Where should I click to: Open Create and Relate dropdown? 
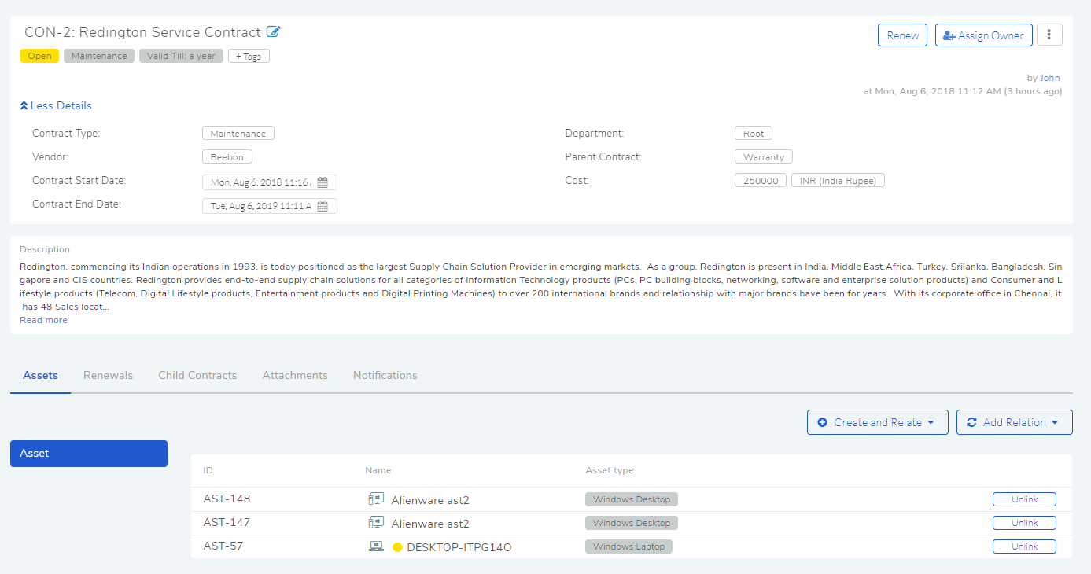(878, 422)
